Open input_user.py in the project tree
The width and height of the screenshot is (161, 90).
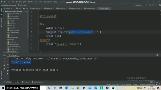pyautogui.click(x=13, y=37)
